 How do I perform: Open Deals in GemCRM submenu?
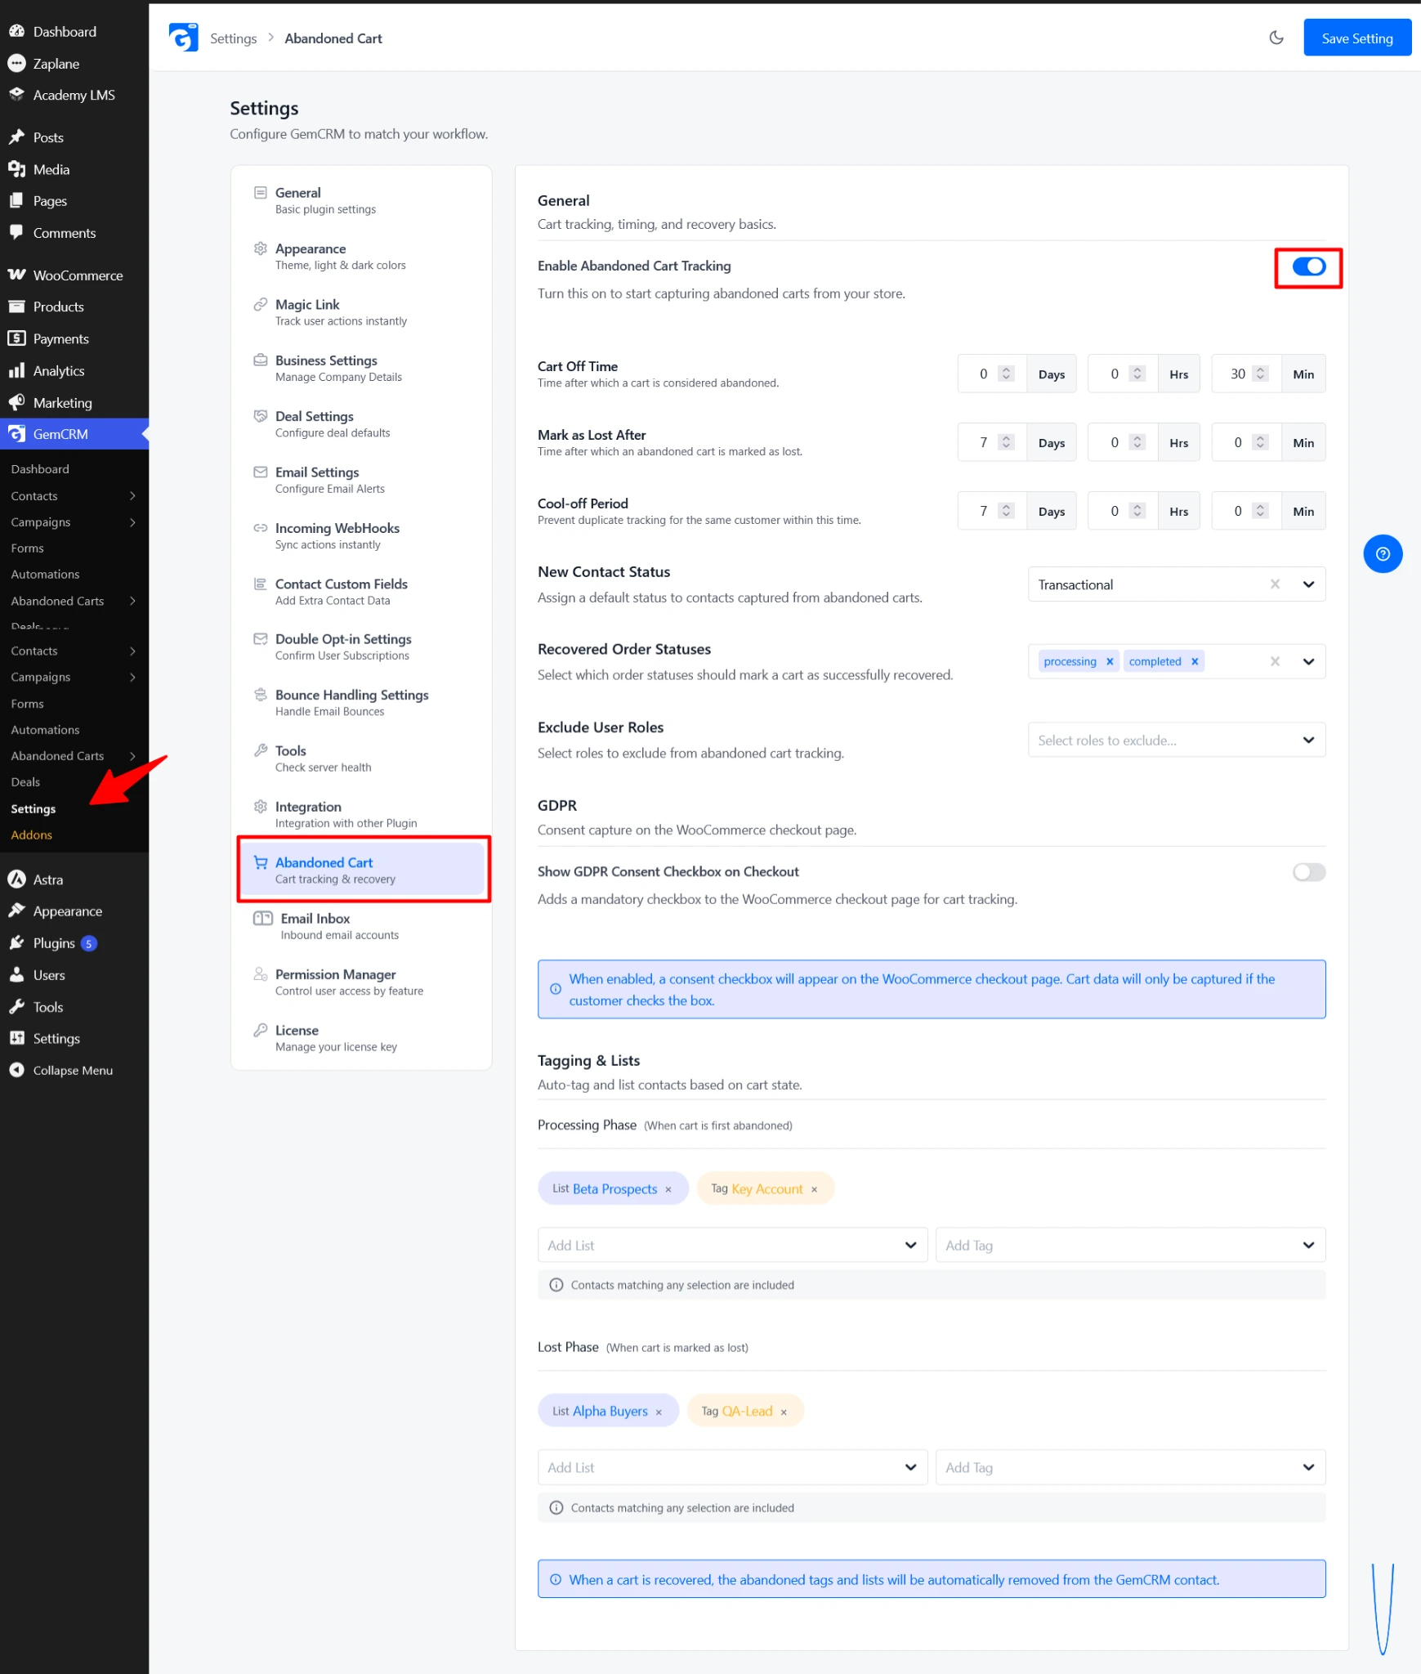tap(25, 782)
